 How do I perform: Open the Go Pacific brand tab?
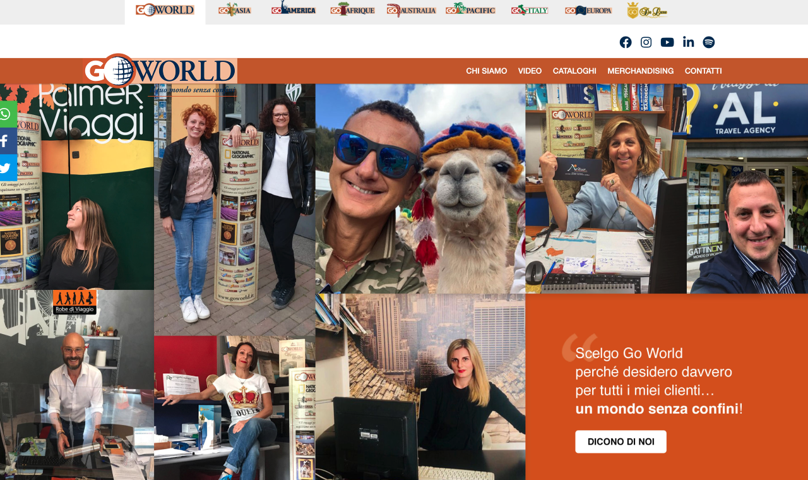470,10
